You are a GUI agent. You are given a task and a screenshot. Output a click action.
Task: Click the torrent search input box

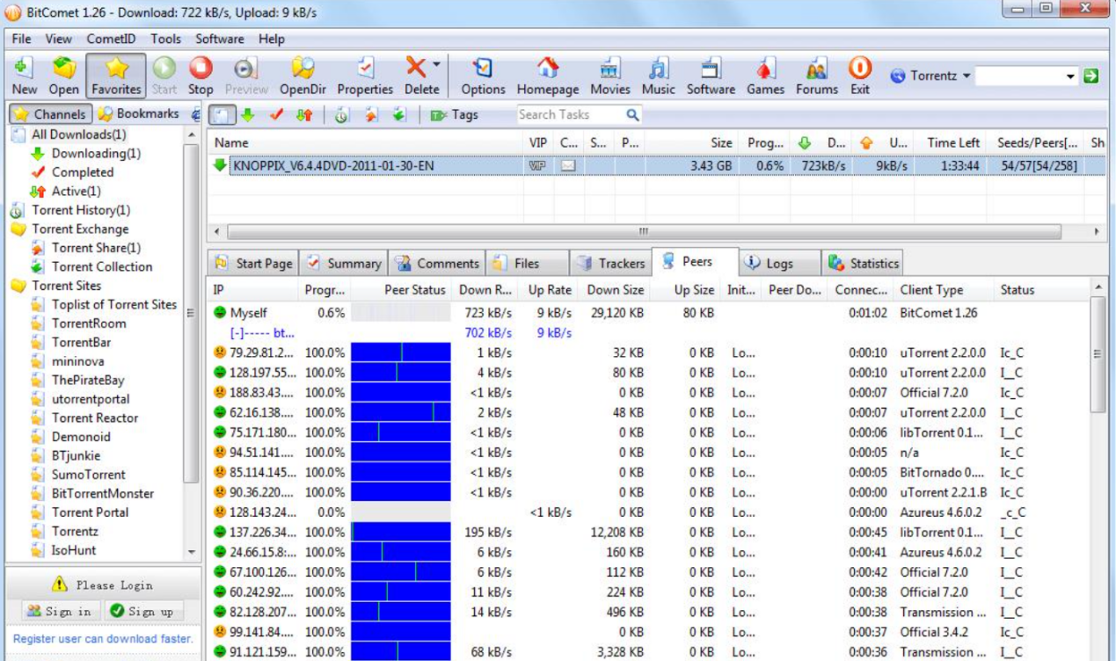point(1020,76)
